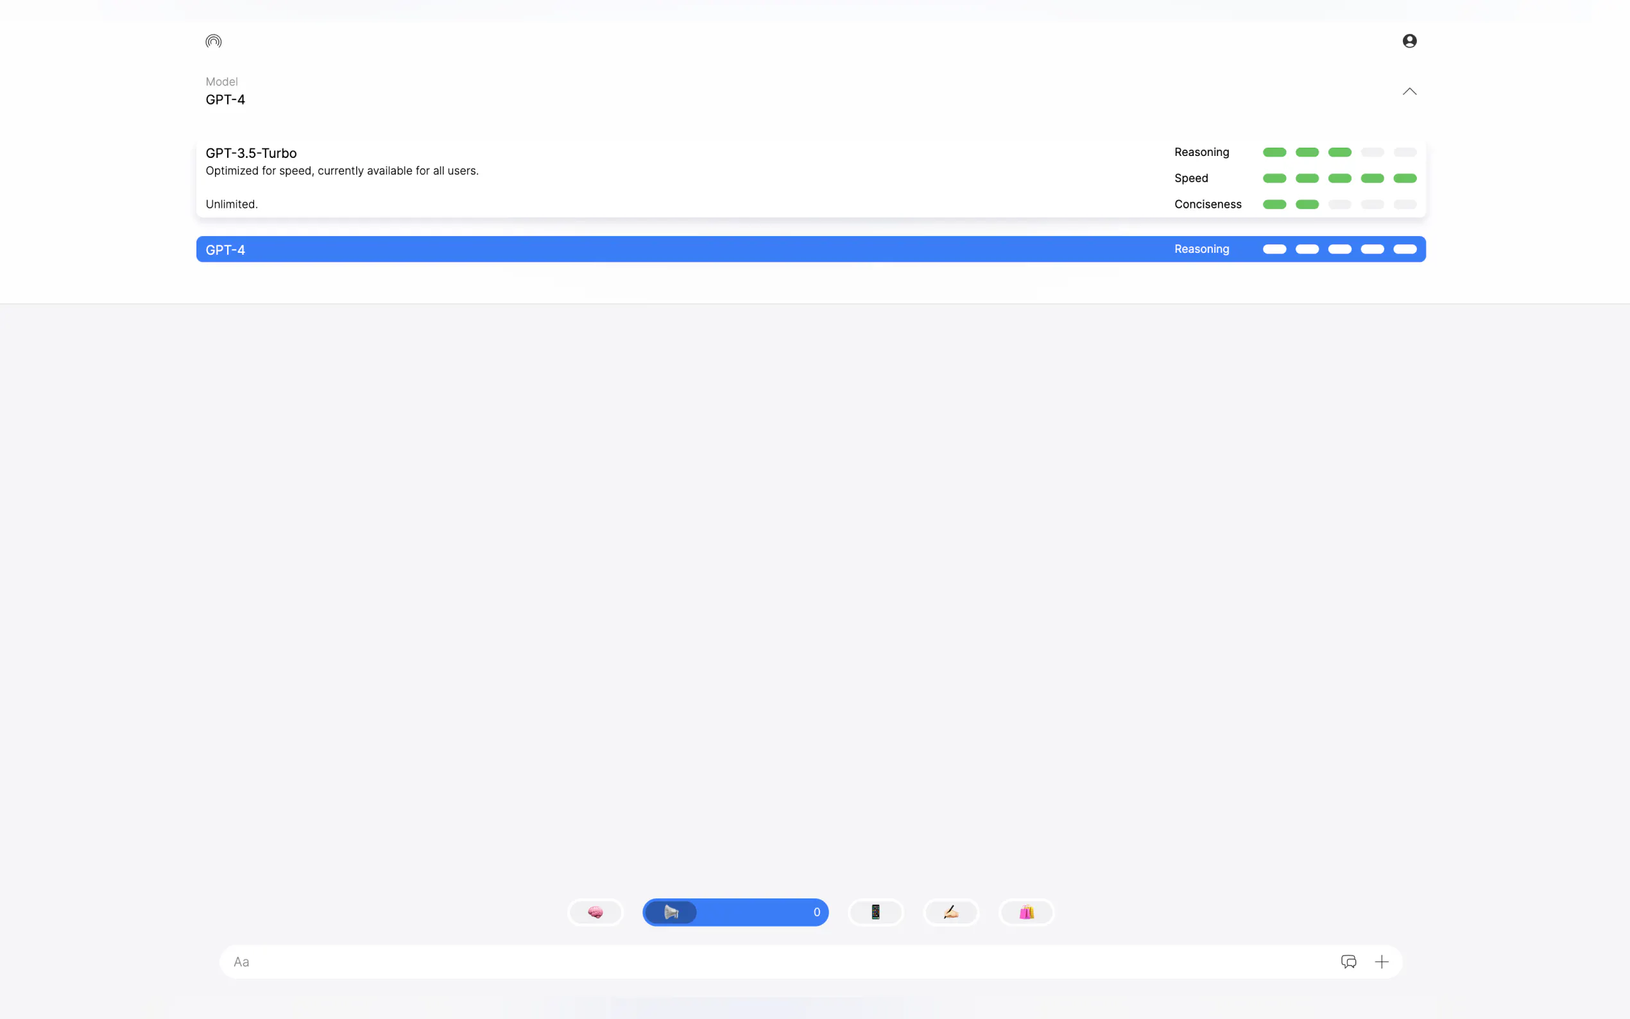The image size is (1630, 1019).
Task: Open the user account profile icon
Action: coord(1409,41)
